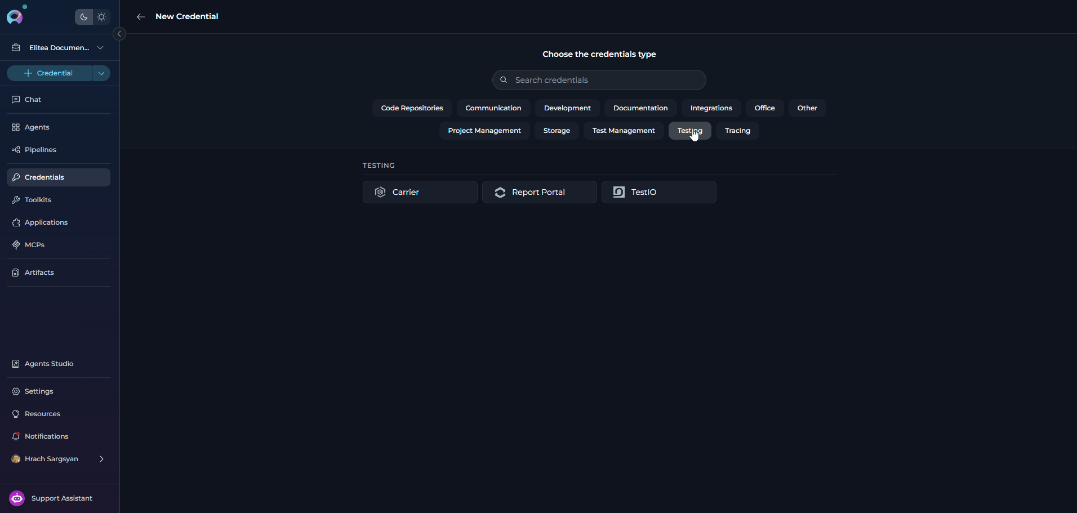Click the Chat icon
This screenshot has width=1077, height=513.
pyautogui.click(x=16, y=100)
